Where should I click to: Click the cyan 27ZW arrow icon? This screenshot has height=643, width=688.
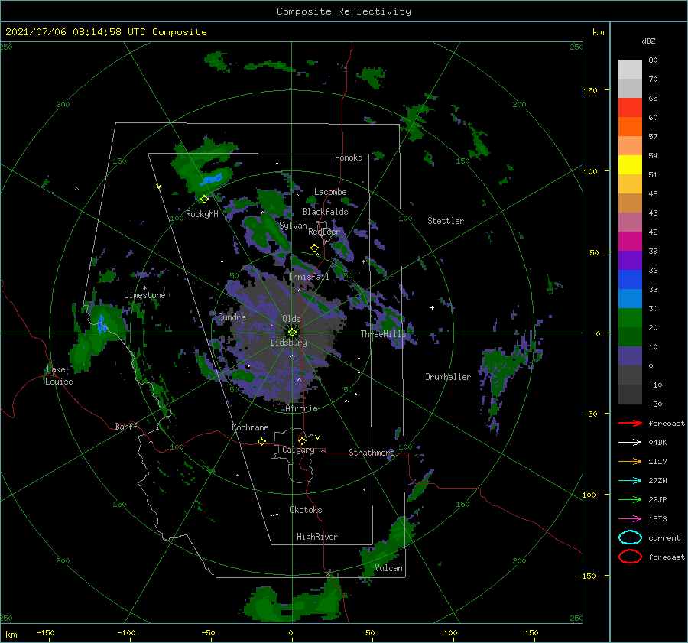[630, 481]
